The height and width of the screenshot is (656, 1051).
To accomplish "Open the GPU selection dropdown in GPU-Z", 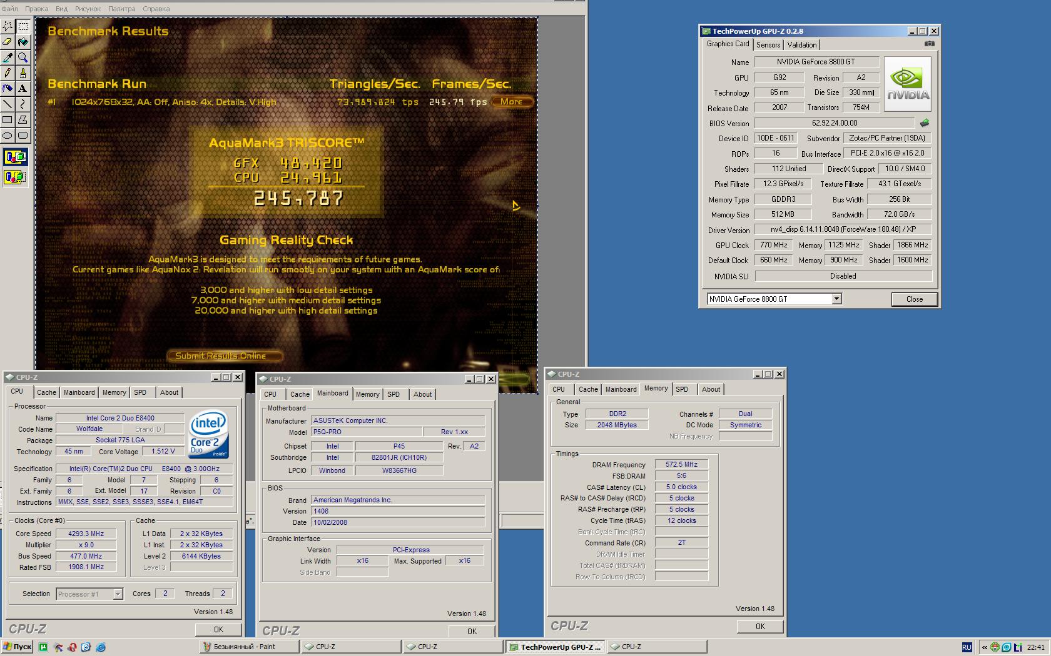I will click(836, 299).
